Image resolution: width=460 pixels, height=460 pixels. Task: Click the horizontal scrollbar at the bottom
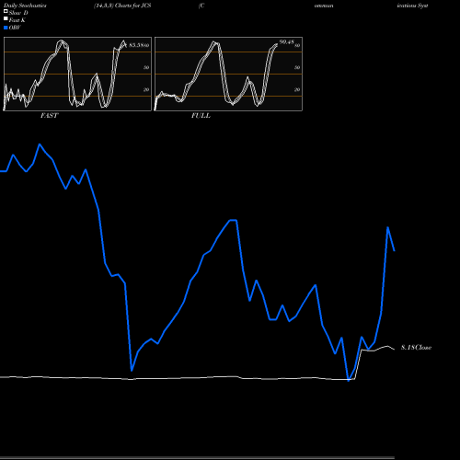(x=197, y=457)
